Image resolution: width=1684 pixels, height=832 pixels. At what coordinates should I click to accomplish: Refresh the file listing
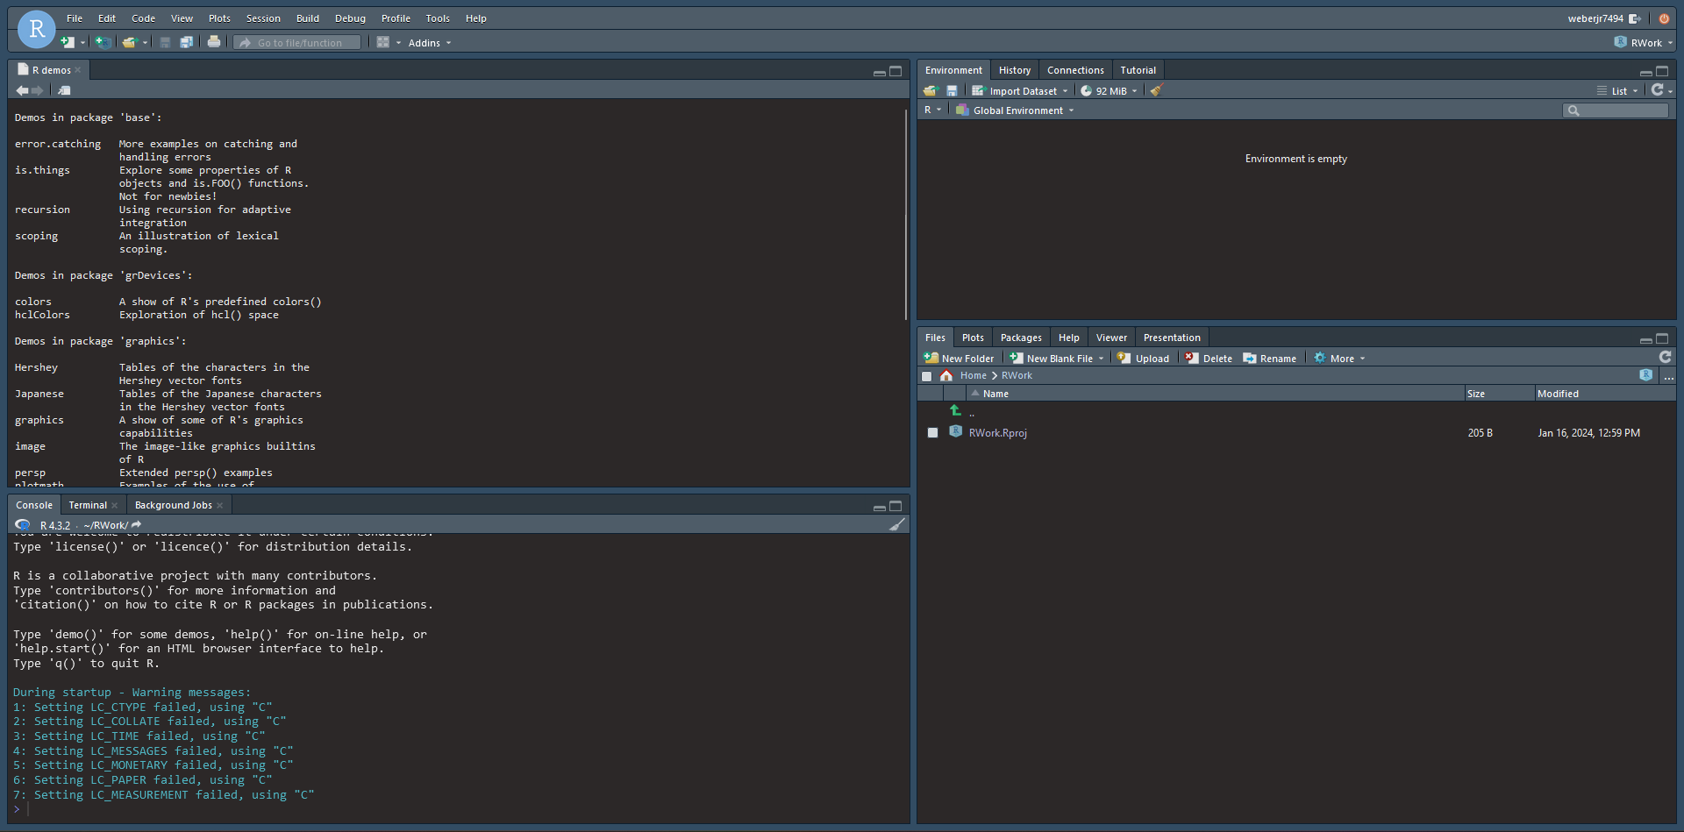pos(1665,358)
